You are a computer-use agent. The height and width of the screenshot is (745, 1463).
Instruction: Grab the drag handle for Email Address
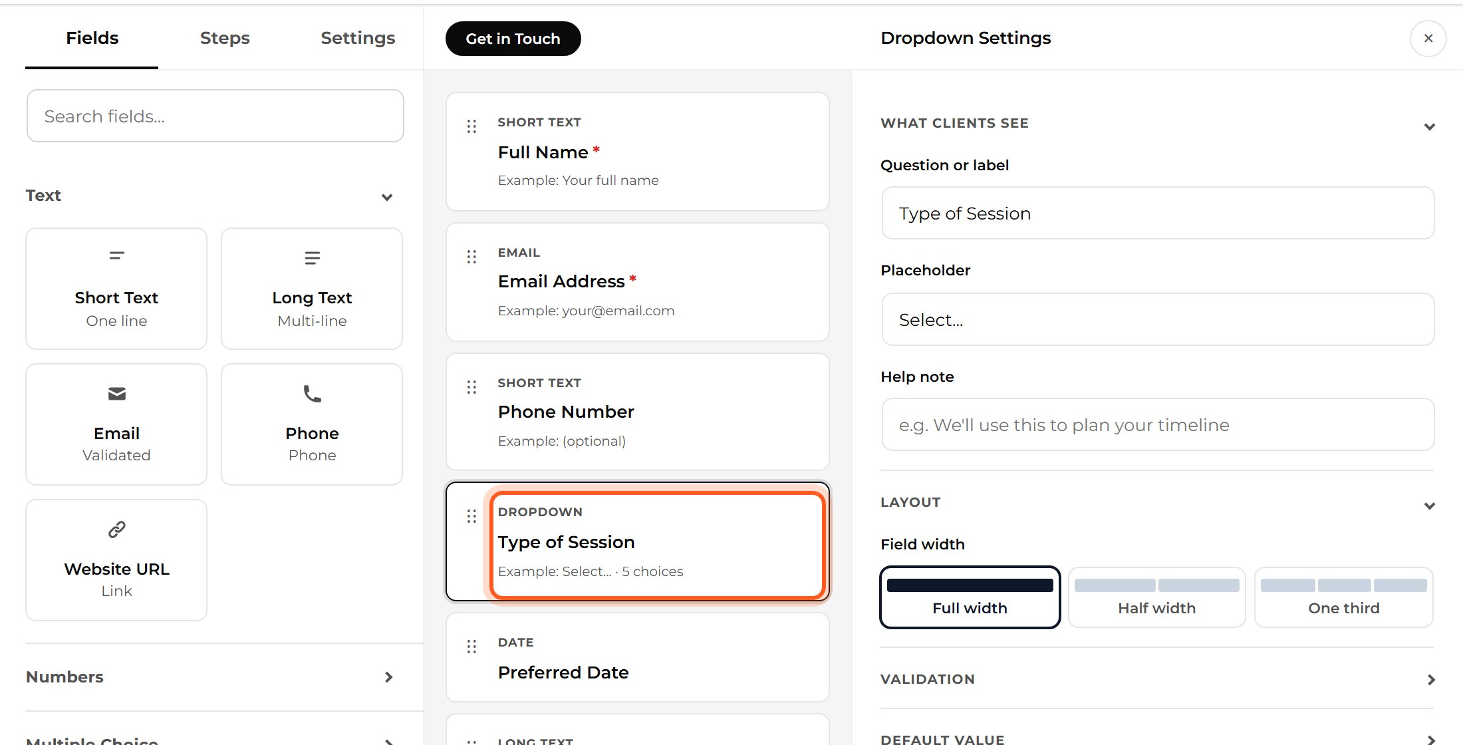pyautogui.click(x=471, y=257)
